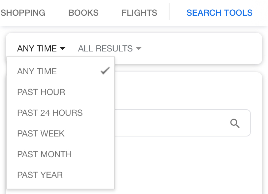
Task: Collapse the ANY TIME time filter dropdown
Action: [x=37, y=49]
